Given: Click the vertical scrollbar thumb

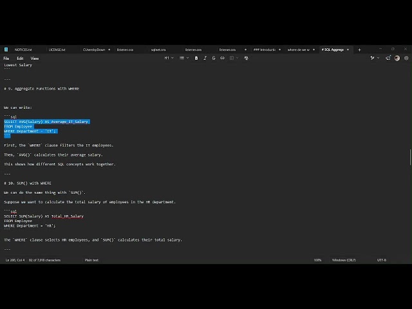Looking at the screenshot, I should click(410, 157).
